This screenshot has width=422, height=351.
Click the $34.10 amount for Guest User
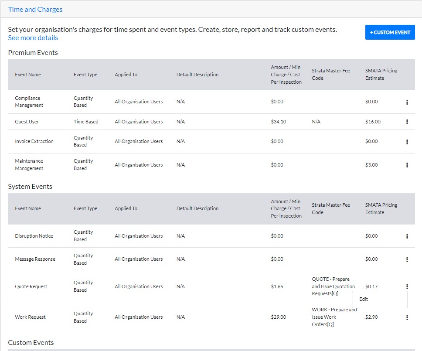tap(279, 122)
